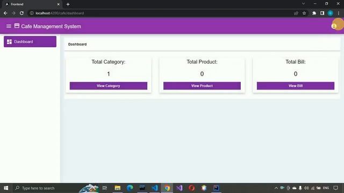Go back in browser history
Viewport: 344px width, 193px height.
point(5,13)
